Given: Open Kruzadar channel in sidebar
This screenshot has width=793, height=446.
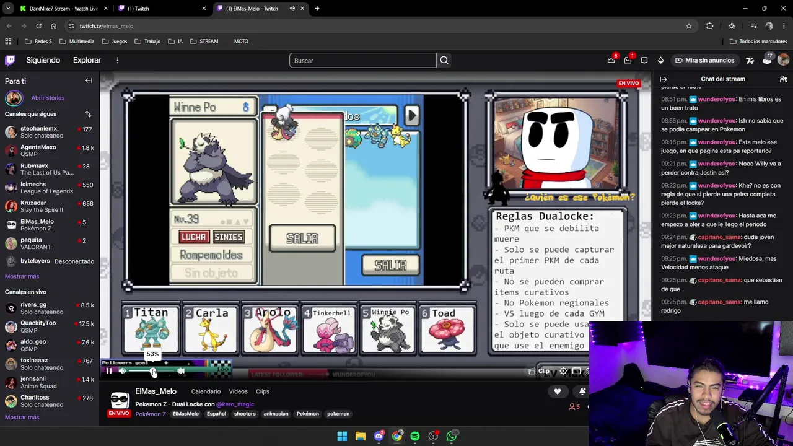Looking at the screenshot, I should [50, 206].
